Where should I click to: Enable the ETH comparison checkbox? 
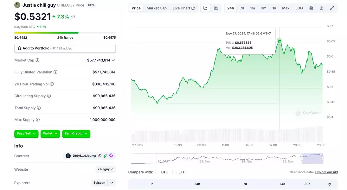click(x=174, y=172)
